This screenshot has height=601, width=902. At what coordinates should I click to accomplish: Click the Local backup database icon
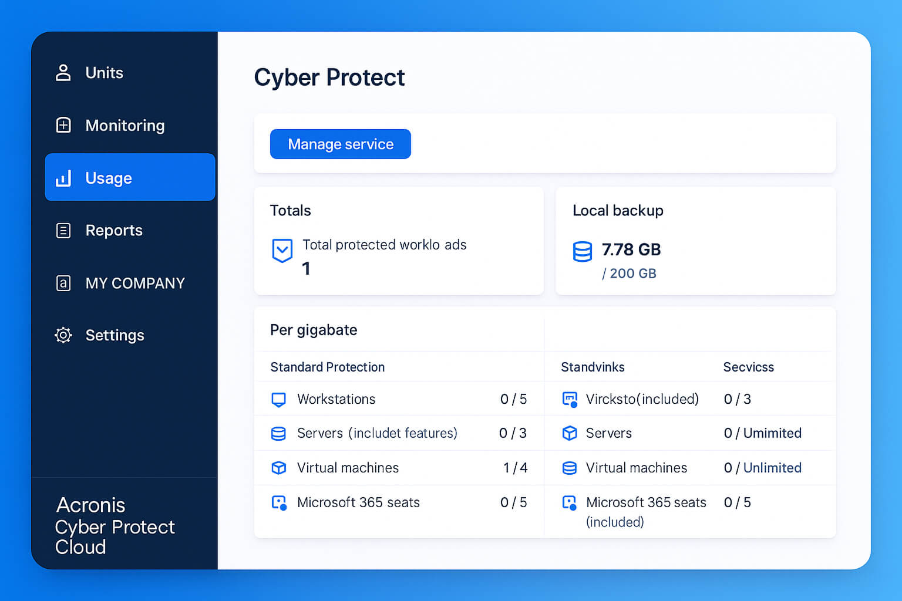(x=583, y=252)
